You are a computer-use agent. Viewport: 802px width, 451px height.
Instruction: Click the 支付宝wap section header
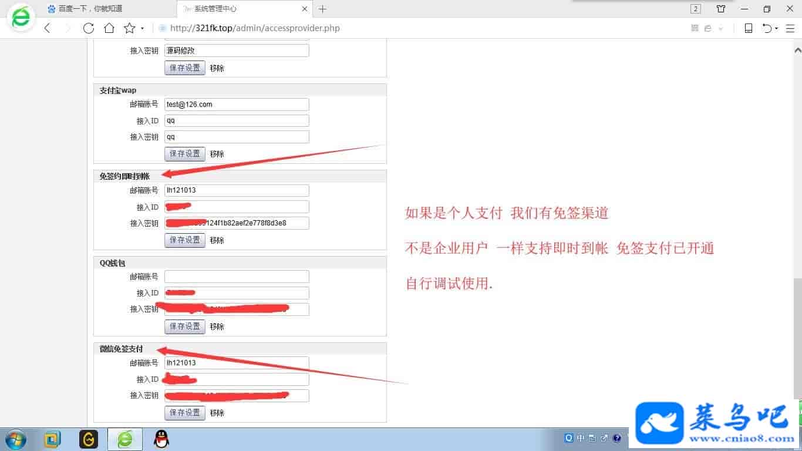click(240, 90)
